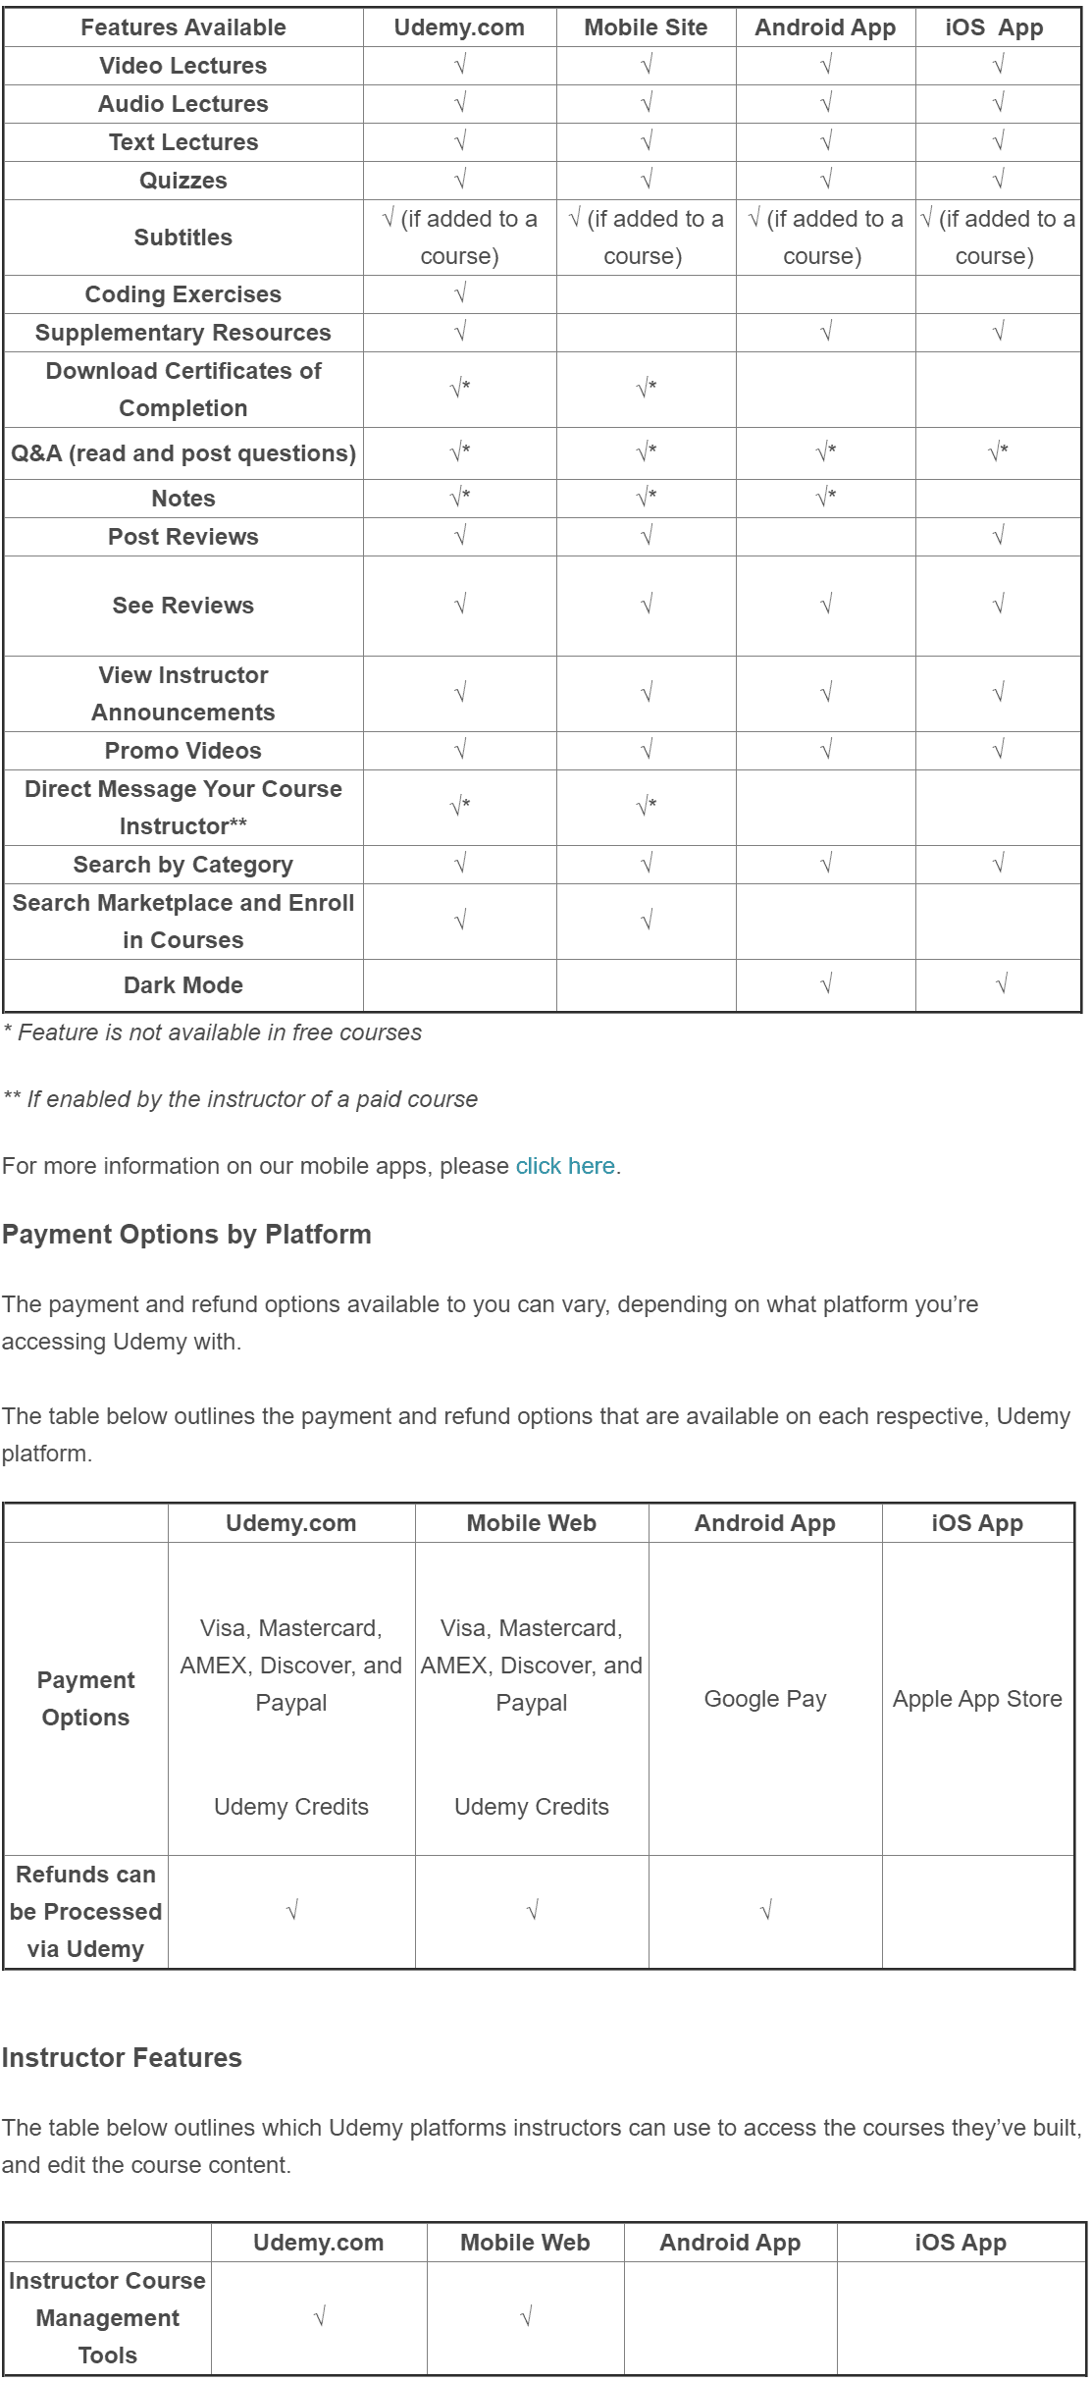Open the 'click here' mobile apps link

565,1166
